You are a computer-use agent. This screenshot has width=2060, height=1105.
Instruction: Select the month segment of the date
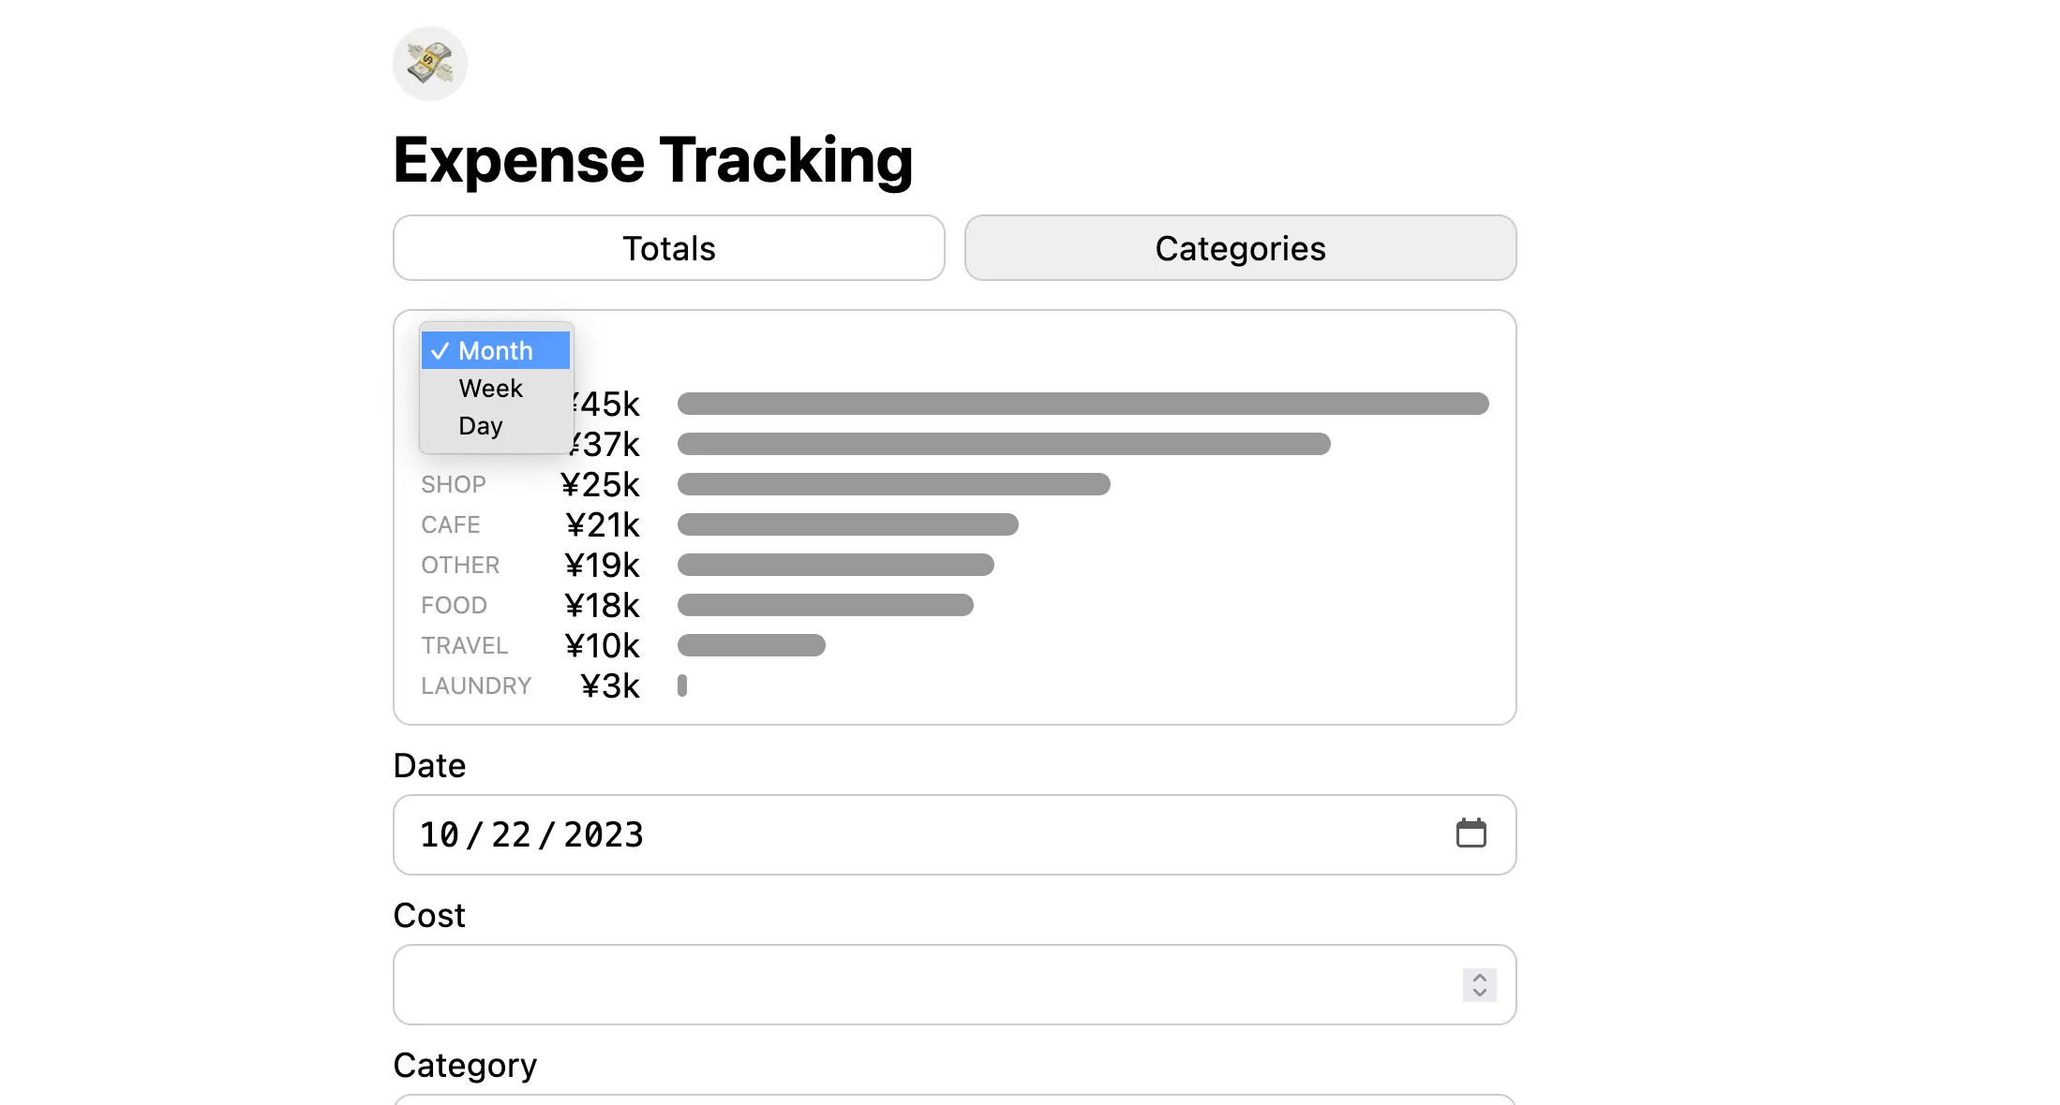coord(439,834)
